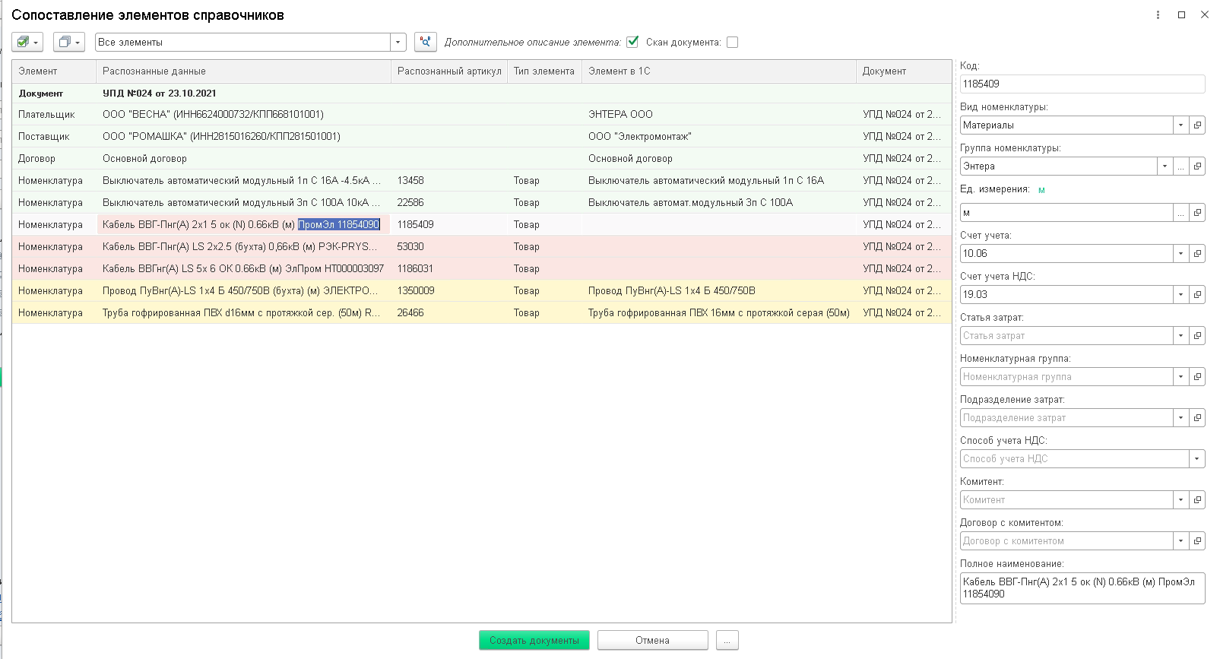Click the Распознанный артикул column header
The width and height of the screenshot is (1220, 659).
point(449,71)
